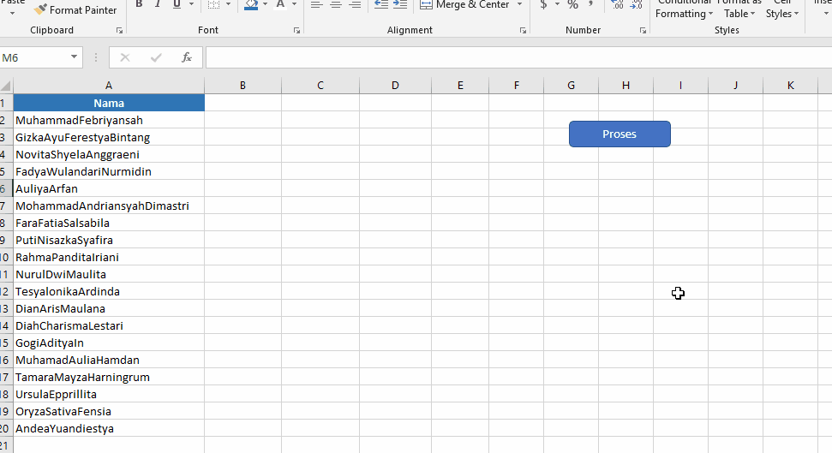Select cell containing MuhammadFebriyansah
The width and height of the screenshot is (832, 453).
coord(109,120)
